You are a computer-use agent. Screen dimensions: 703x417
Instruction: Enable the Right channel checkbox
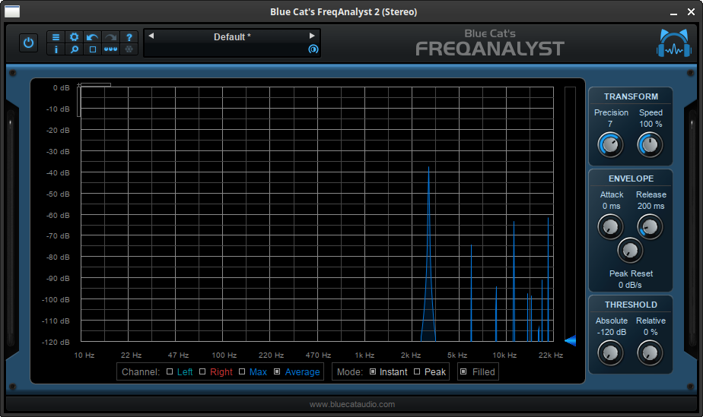pyautogui.click(x=203, y=371)
